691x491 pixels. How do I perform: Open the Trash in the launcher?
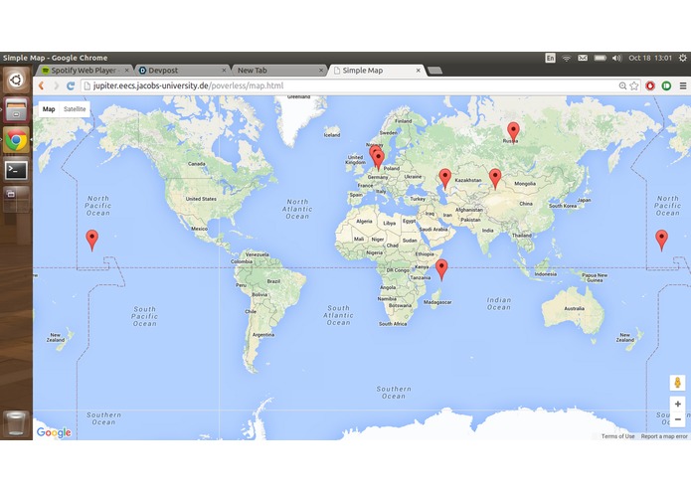[x=16, y=423]
